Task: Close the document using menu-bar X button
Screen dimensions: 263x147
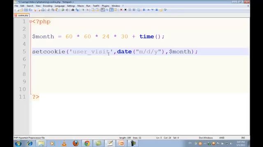Action: click(x=248, y=6)
